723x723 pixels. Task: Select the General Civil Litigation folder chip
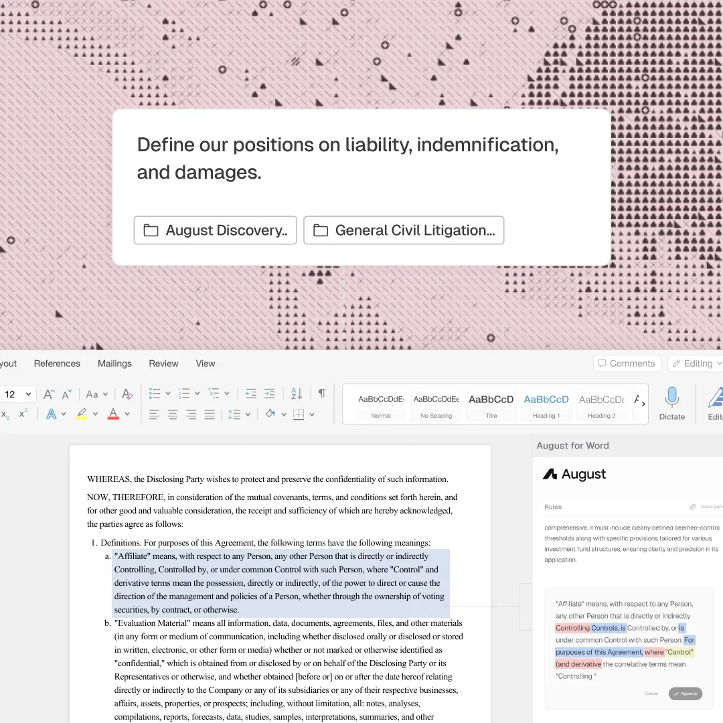point(404,230)
